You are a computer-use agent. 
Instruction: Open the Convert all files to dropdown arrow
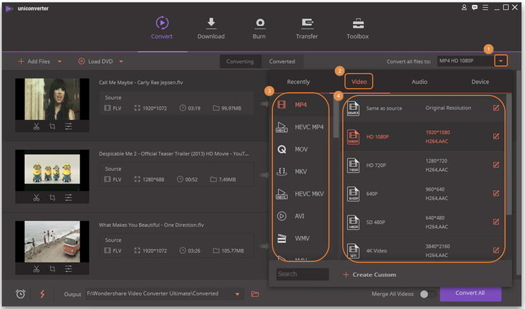click(500, 61)
